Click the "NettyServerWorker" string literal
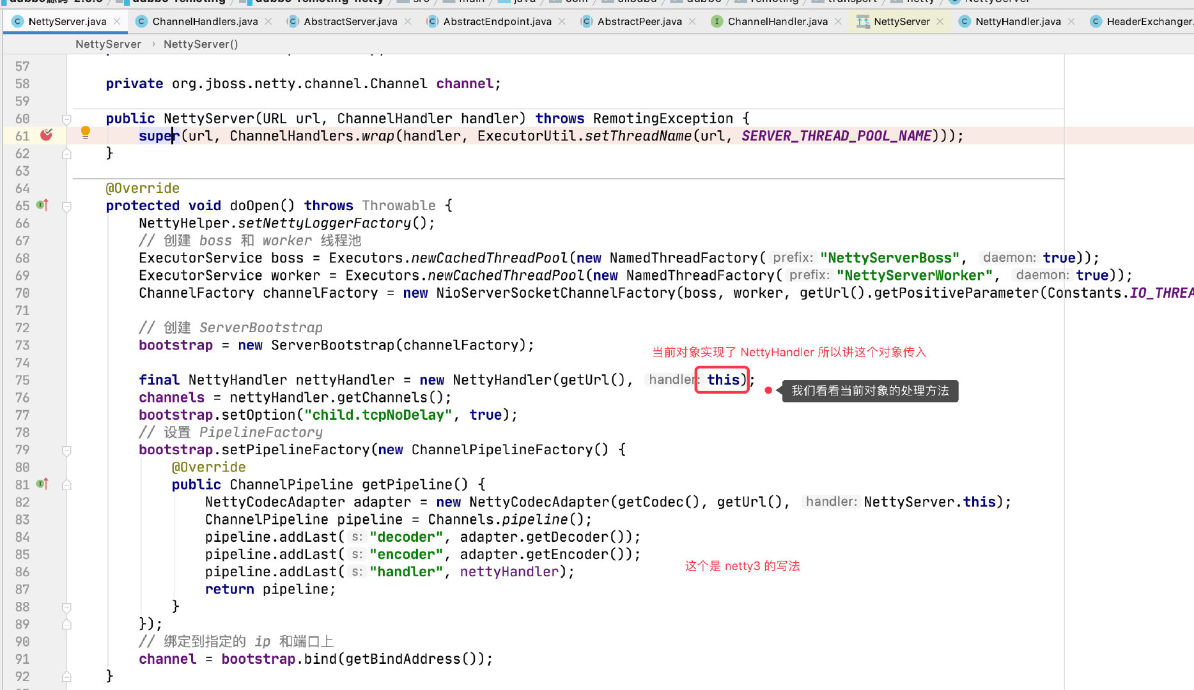This screenshot has width=1194, height=690. click(915, 275)
